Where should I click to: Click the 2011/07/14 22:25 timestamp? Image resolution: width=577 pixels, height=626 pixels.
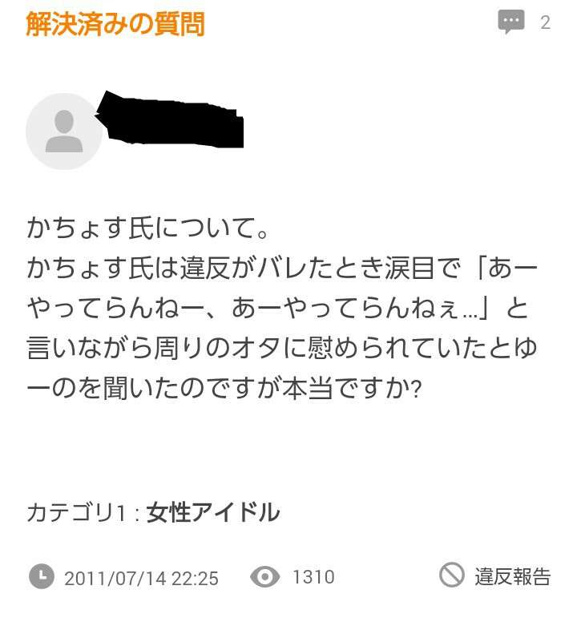click(x=141, y=578)
